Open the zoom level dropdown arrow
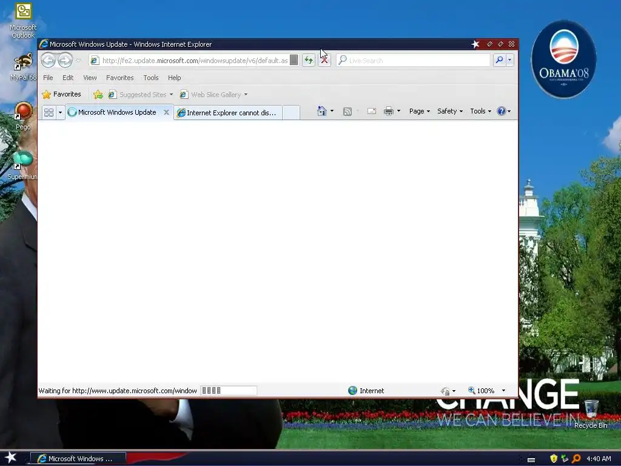Screen dimensions: 621x466 click(504, 391)
